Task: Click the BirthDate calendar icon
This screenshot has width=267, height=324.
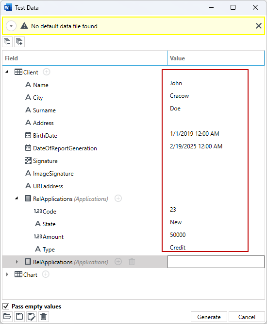Action: [28, 135]
